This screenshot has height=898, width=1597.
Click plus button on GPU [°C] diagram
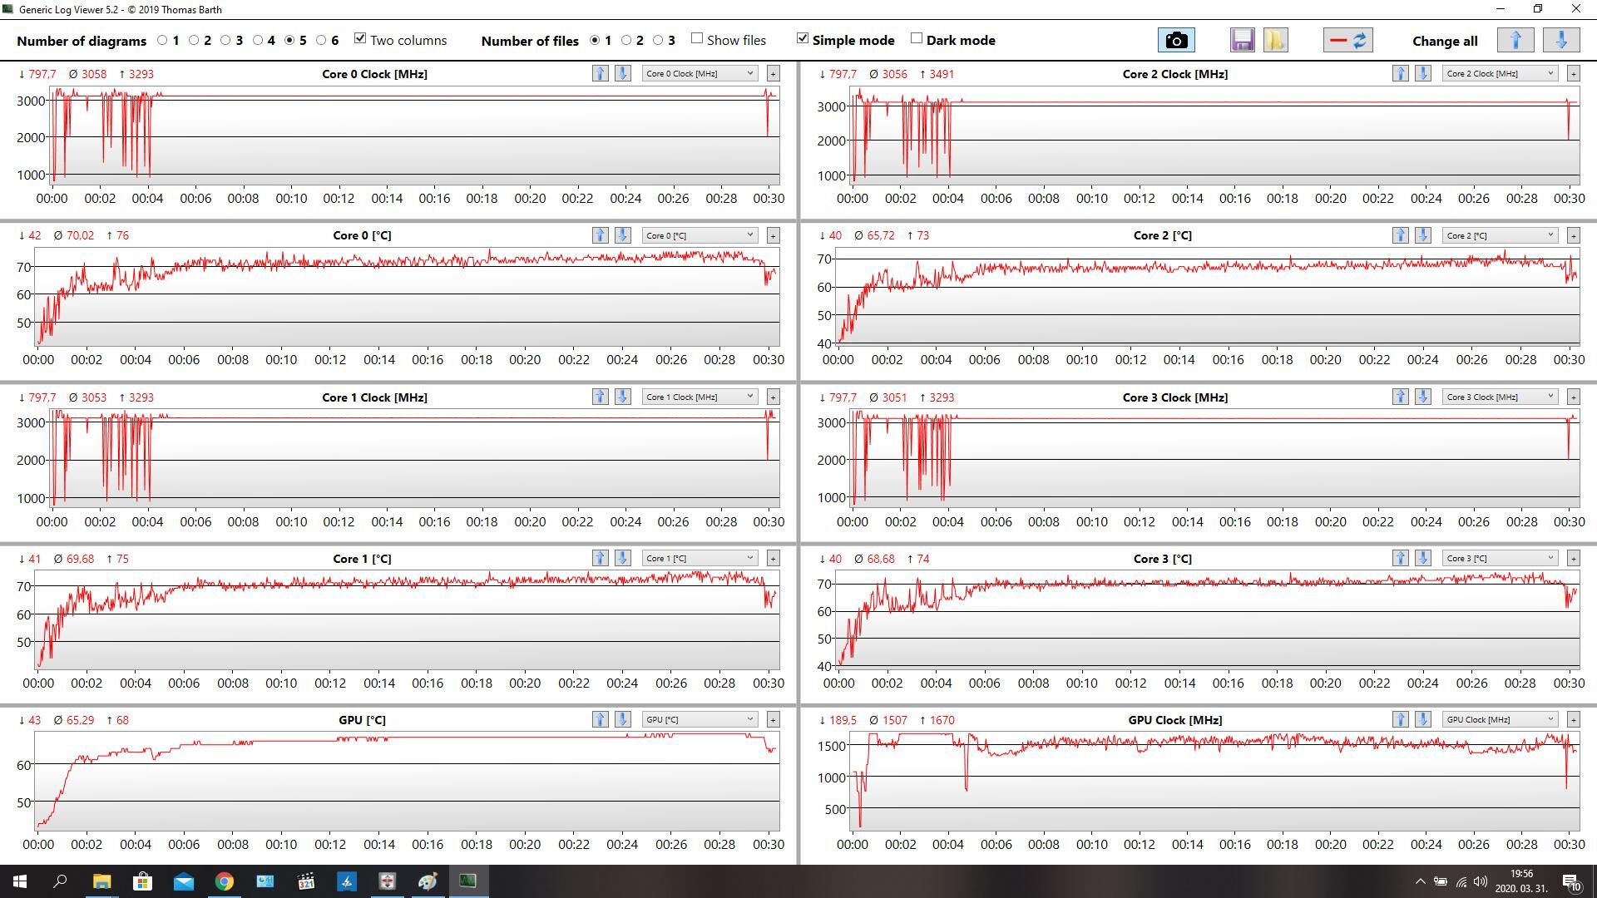click(773, 719)
